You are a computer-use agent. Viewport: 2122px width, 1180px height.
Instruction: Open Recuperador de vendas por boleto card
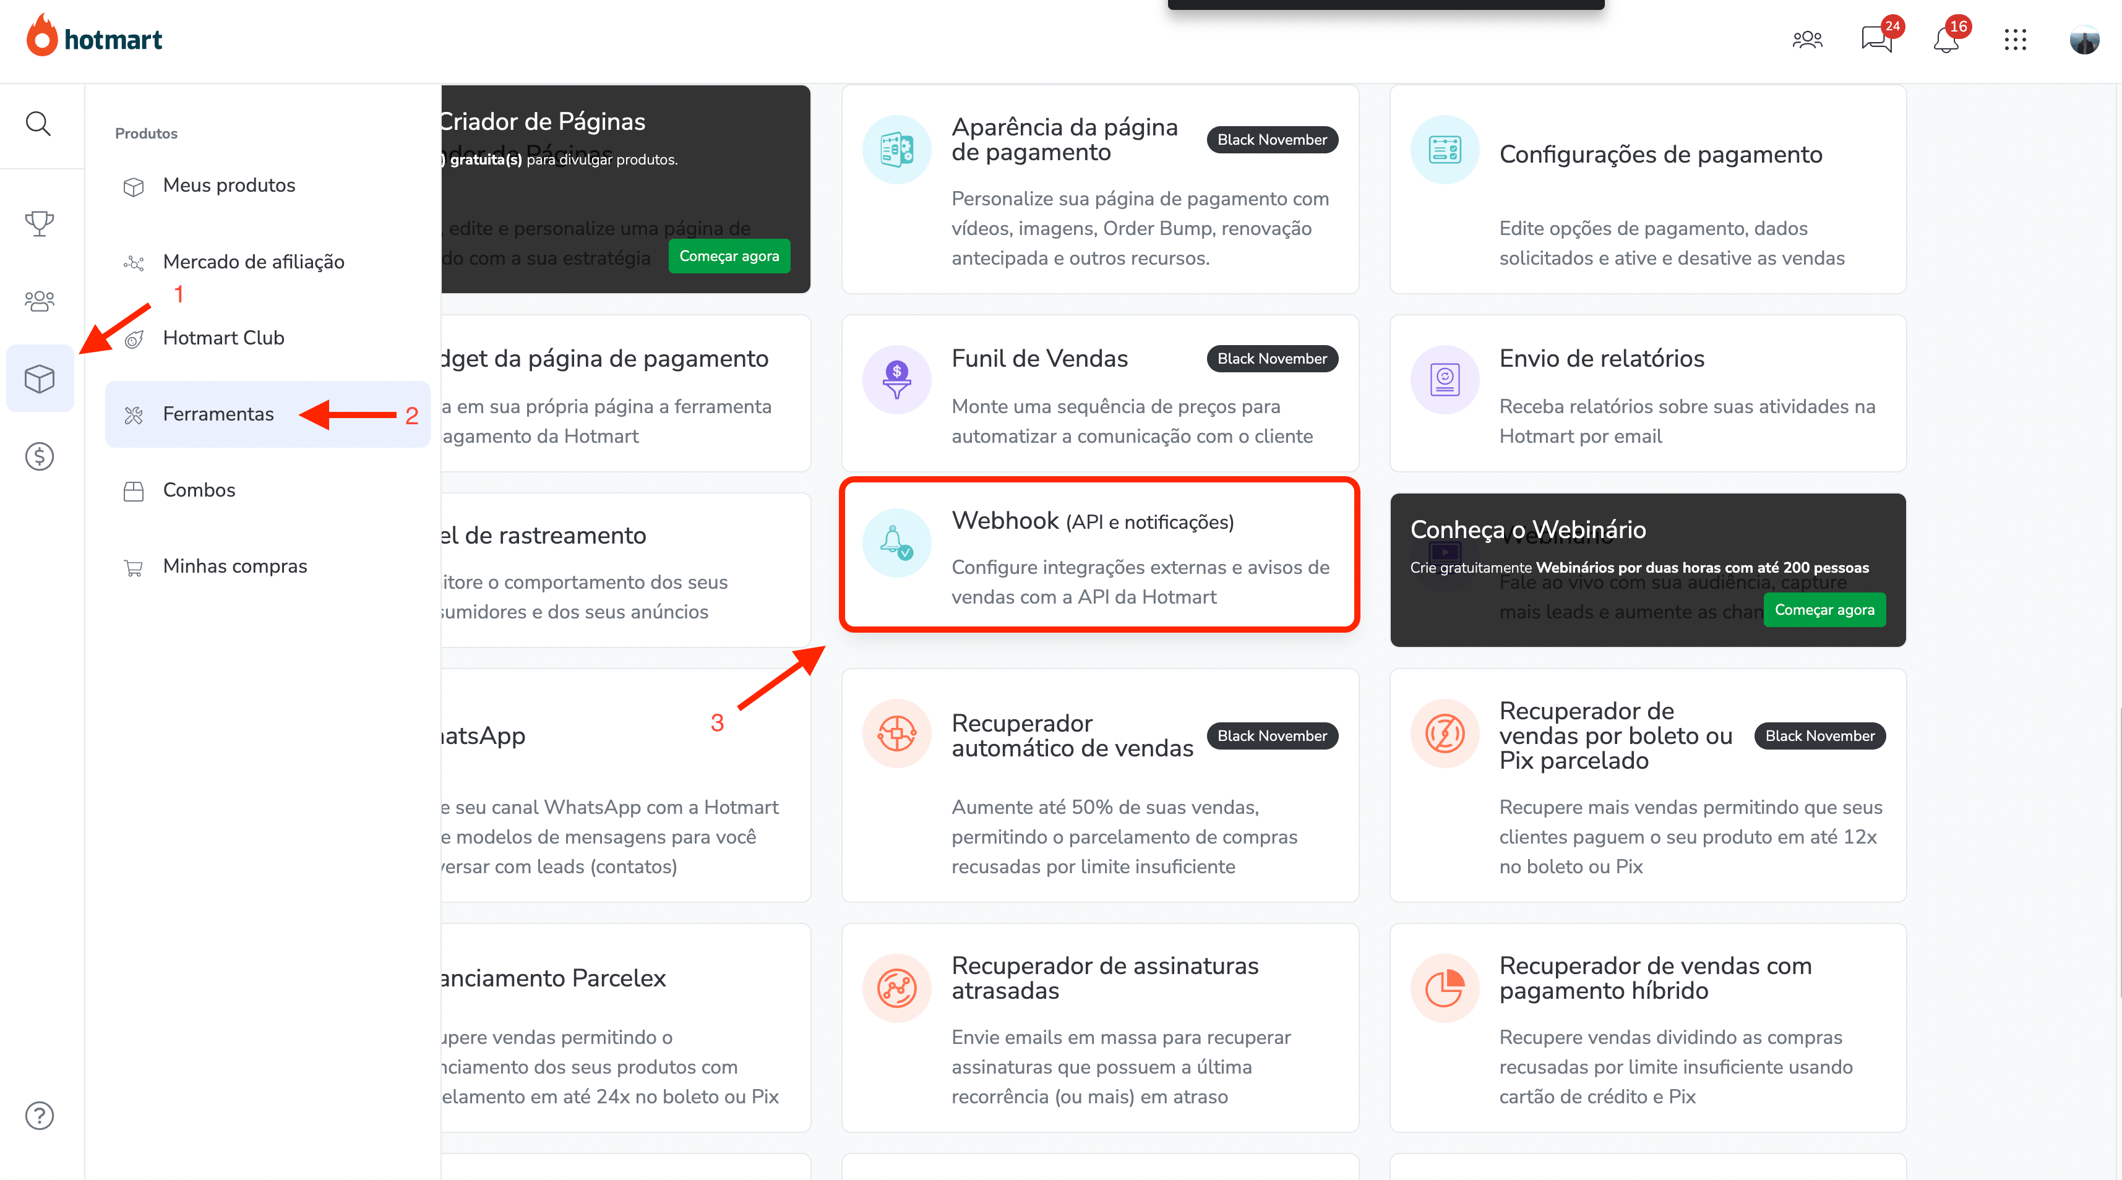(1647, 785)
